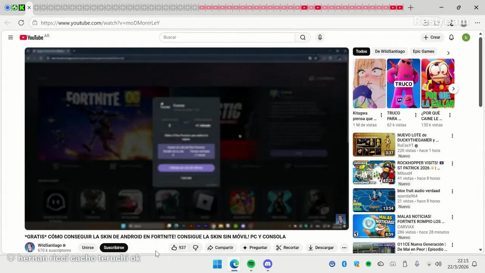Open the MALAS NOTICIAS 8:59 thumbnail
Viewport: 485px width, 273px height.
click(x=374, y=226)
